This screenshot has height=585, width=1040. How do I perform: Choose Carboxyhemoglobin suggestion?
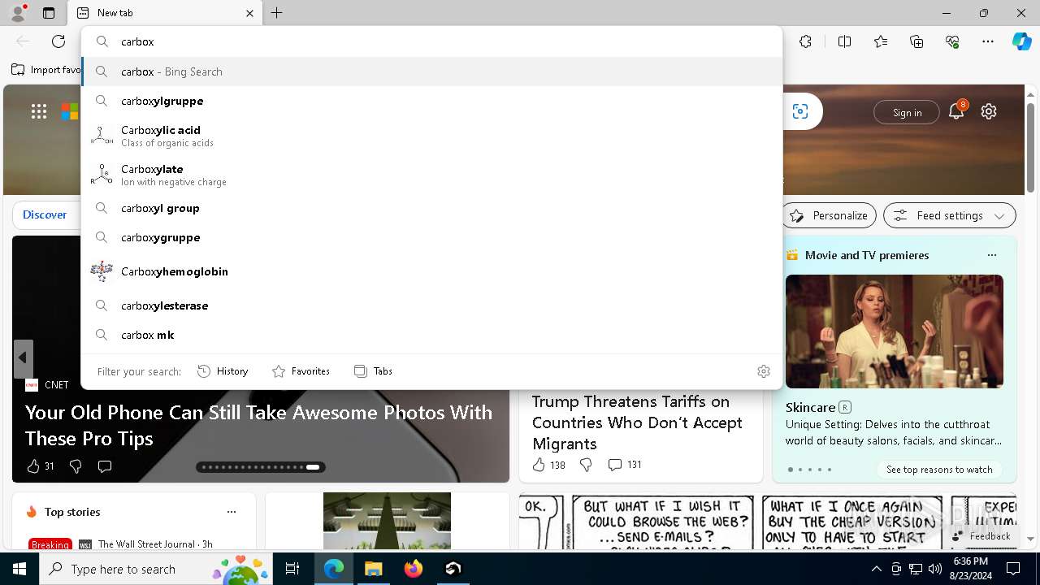tap(431, 271)
